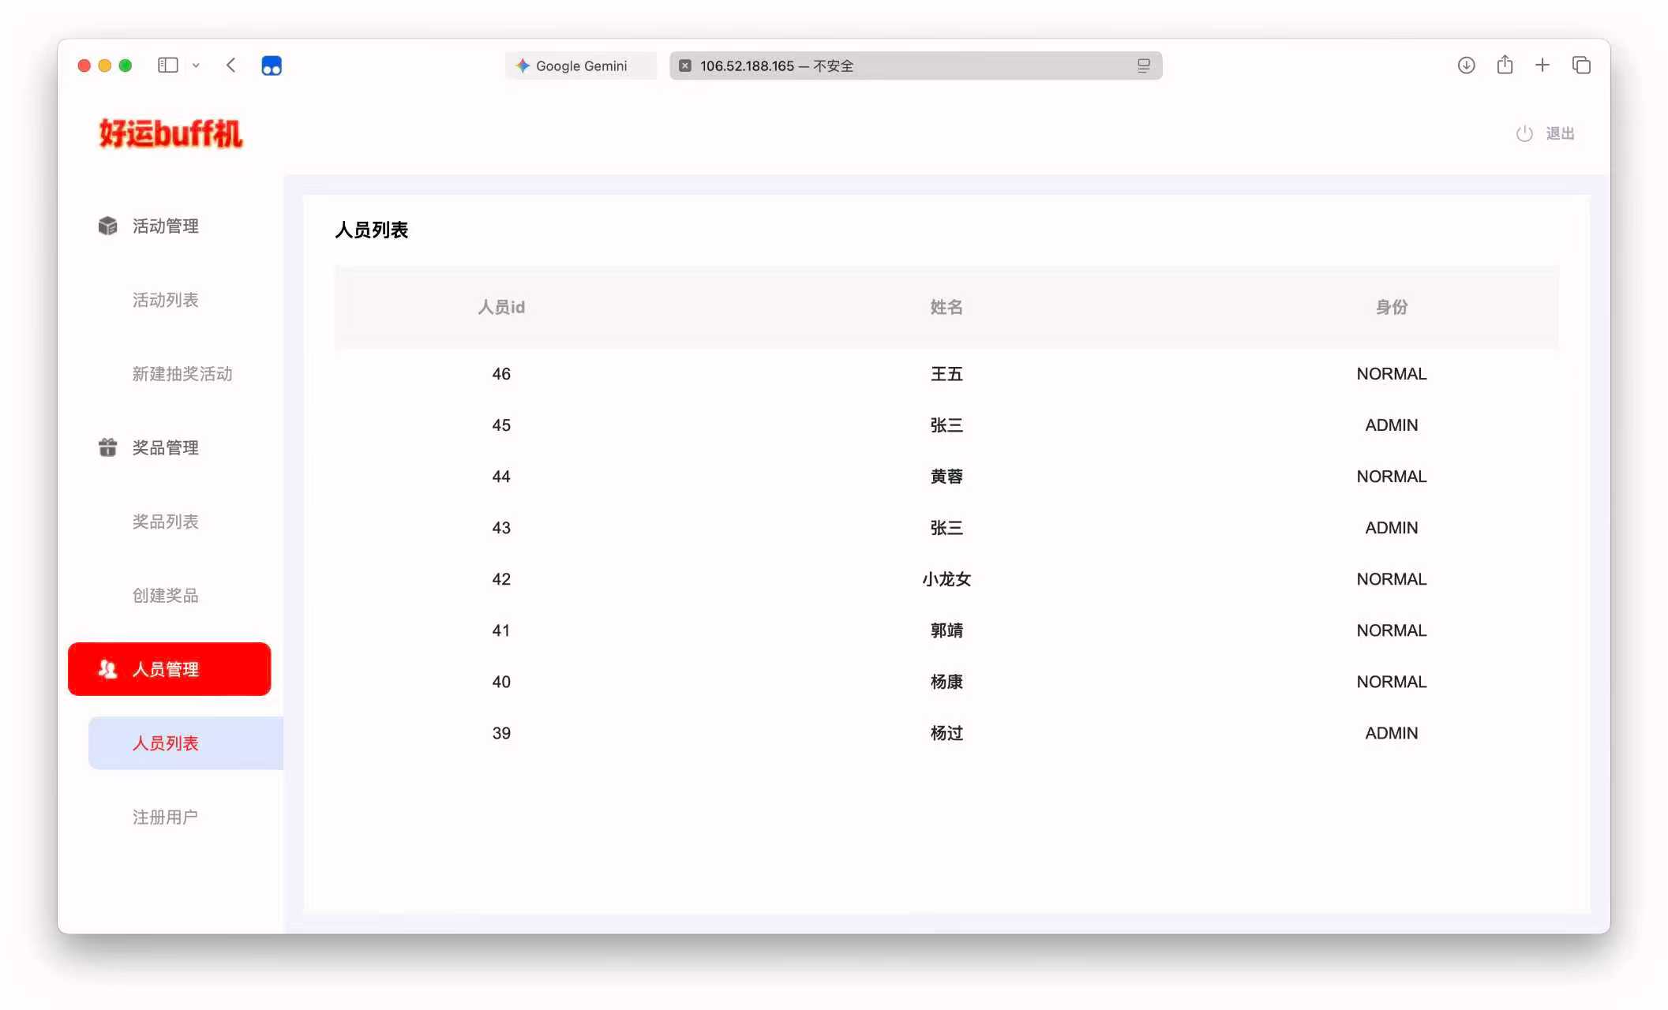Click the 退出 logout button
The height and width of the screenshot is (1010, 1668).
click(x=1559, y=133)
